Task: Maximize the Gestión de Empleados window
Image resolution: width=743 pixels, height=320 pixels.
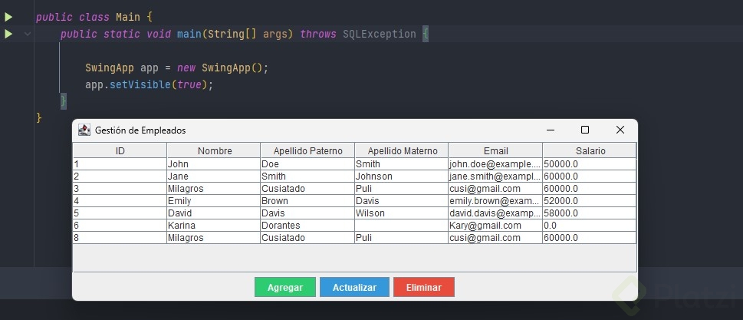Action: click(585, 130)
